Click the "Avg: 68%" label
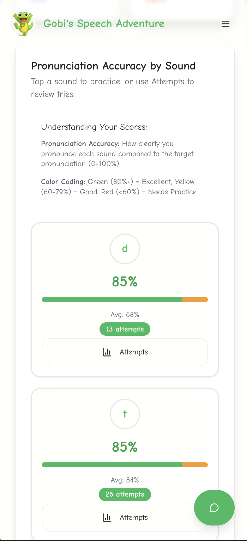The width and height of the screenshot is (247, 541). 125,315
